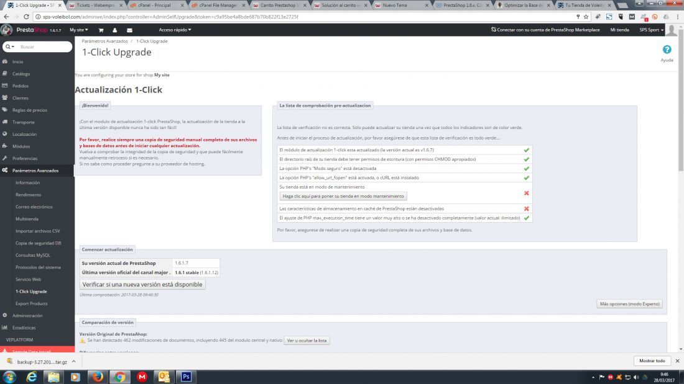Click Más opciones (modo Experto) button
This screenshot has height=384, width=684.
coord(629,304)
